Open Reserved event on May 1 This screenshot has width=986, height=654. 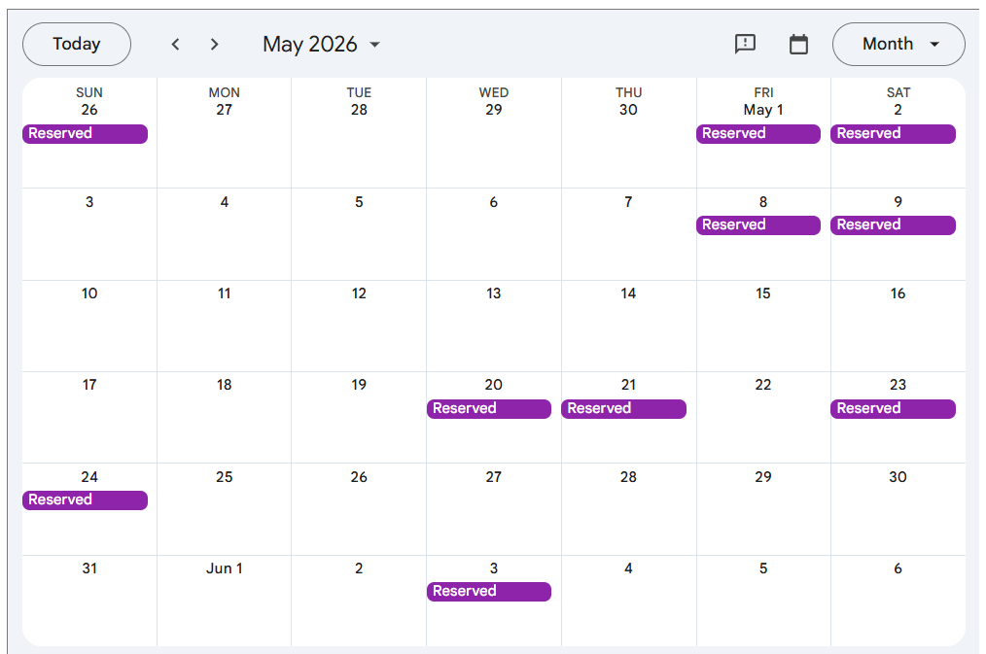[758, 134]
